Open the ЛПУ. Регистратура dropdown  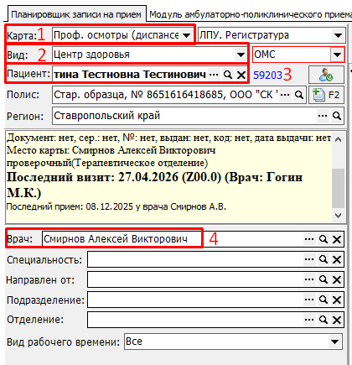click(338, 35)
